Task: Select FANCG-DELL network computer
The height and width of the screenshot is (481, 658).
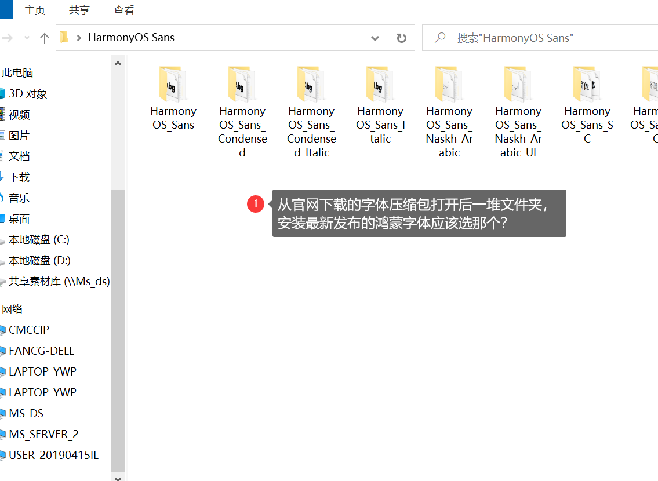Action: [x=41, y=351]
